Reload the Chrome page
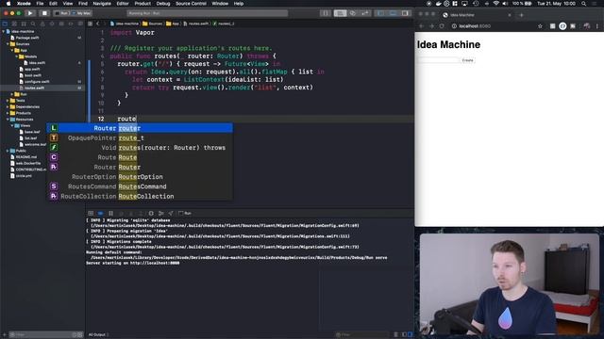 click(442, 26)
